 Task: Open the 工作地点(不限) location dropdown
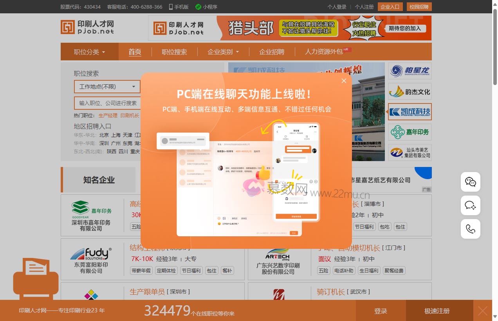coord(107,87)
